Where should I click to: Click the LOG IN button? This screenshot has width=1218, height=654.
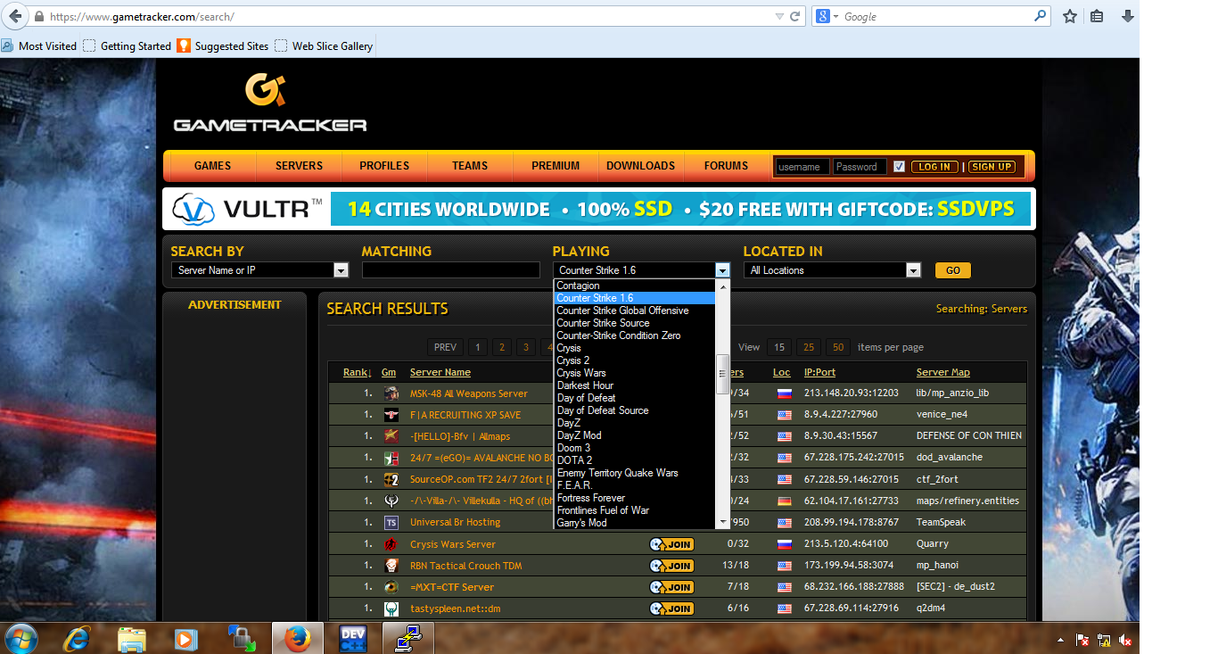tap(934, 167)
